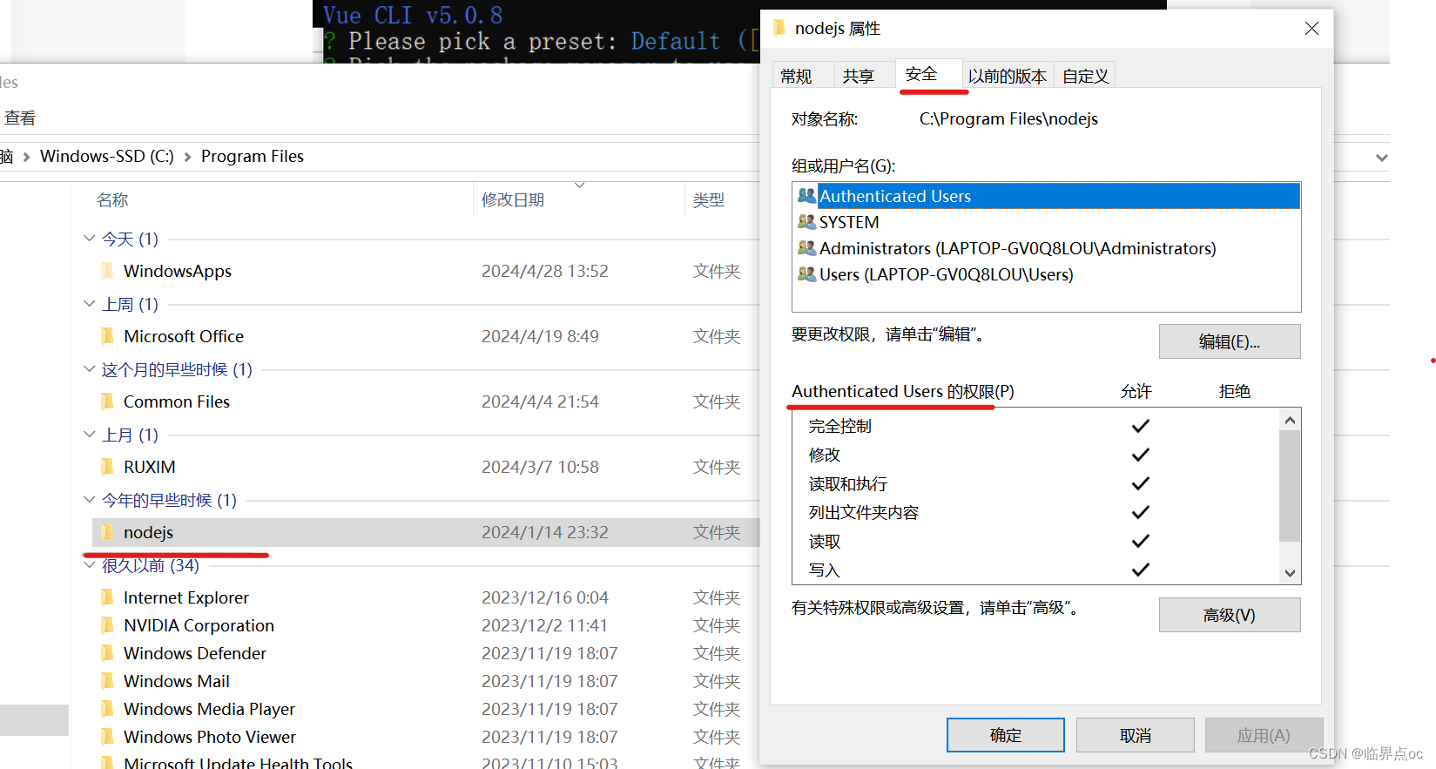Sort by the 名称 column header
The width and height of the screenshot is (1436, 769).
tap(112, 200)
